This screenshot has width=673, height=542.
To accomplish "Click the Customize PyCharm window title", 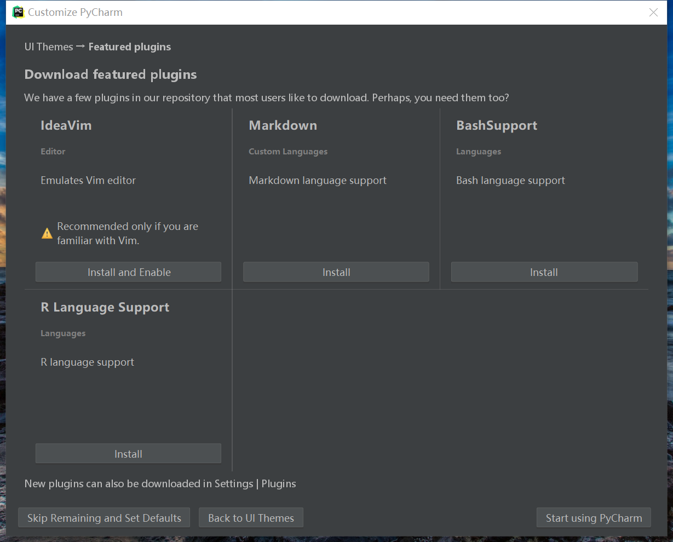I will (x=75, y=13).
